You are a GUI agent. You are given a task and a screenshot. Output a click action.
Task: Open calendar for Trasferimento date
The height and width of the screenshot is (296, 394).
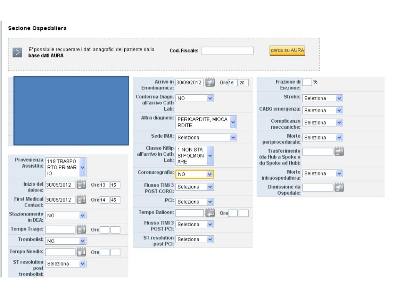coord(339,151)
